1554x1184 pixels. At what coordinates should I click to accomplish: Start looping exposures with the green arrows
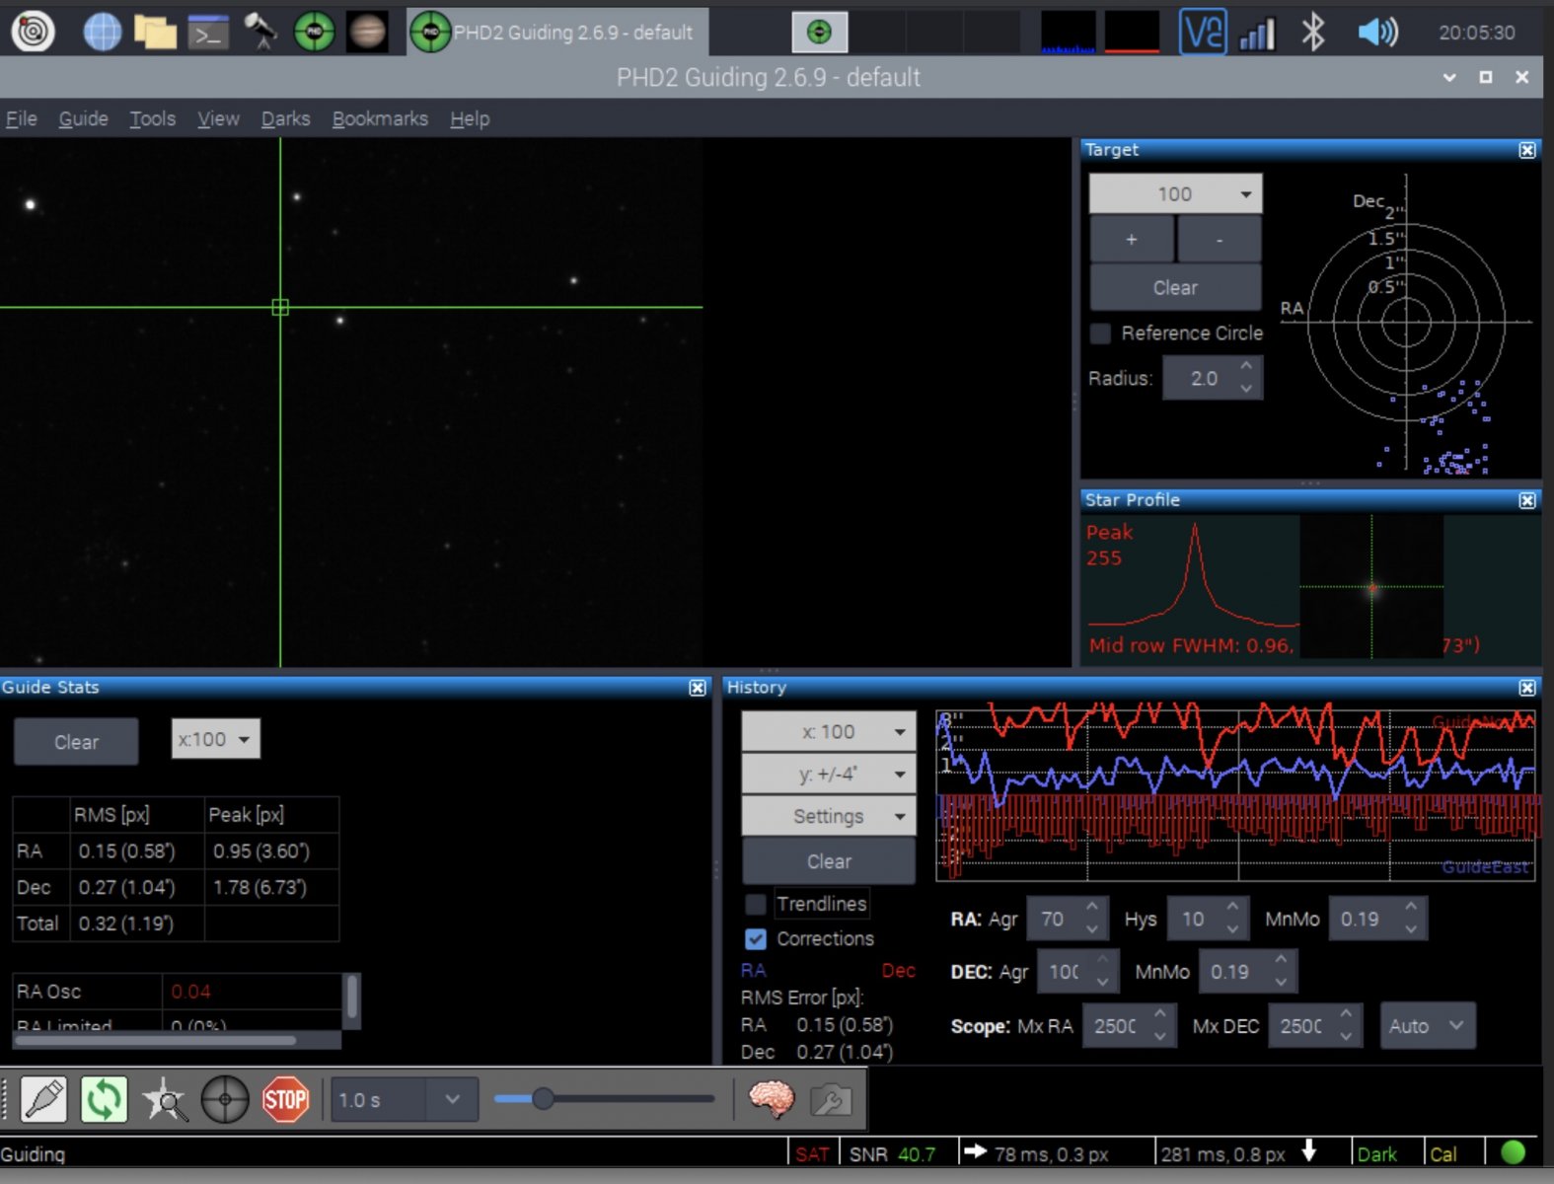click(104, 1099)
